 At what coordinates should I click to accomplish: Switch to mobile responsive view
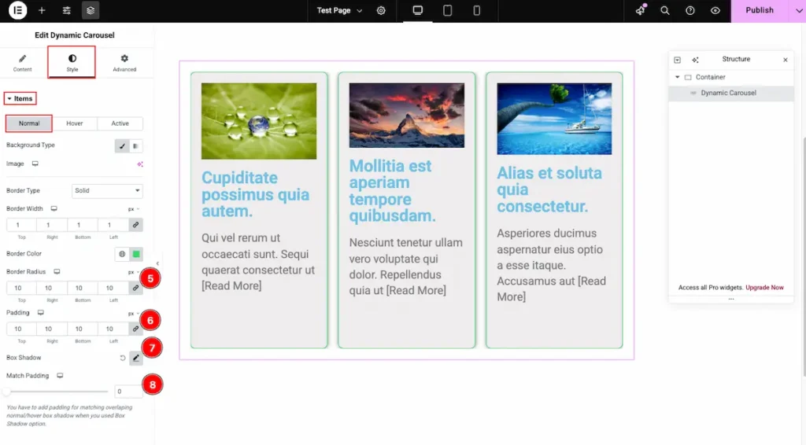[476, 10]
